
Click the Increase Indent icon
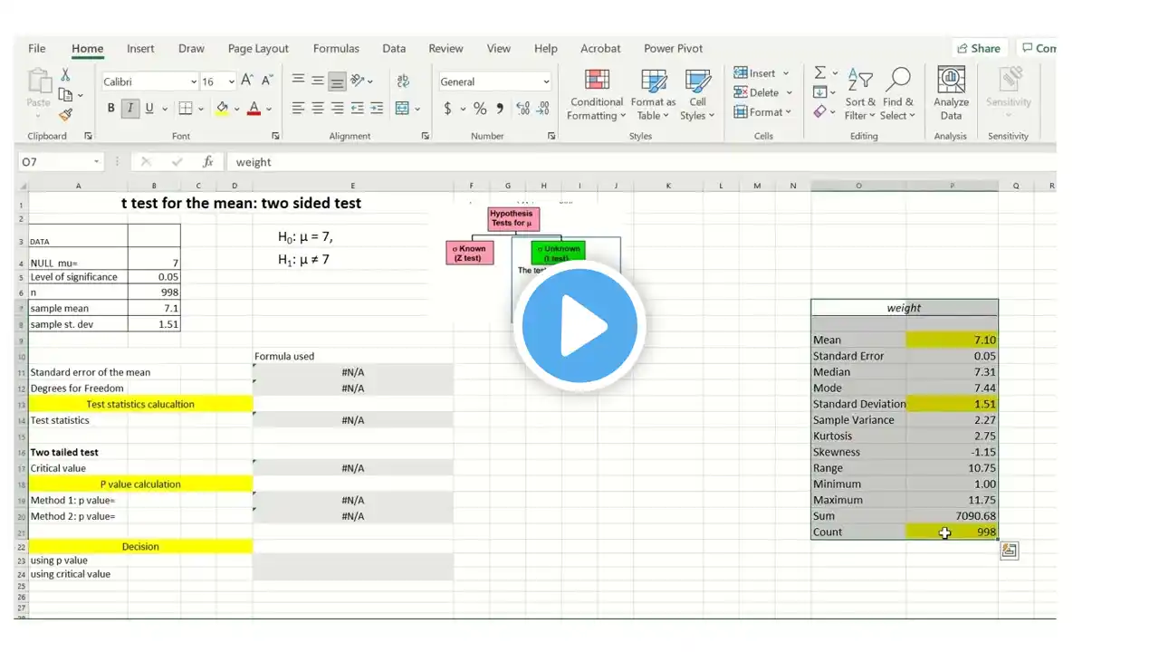coord(378,109)
